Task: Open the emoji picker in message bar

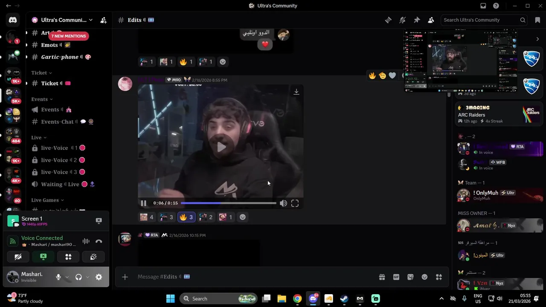Action: tap(424, 277)
